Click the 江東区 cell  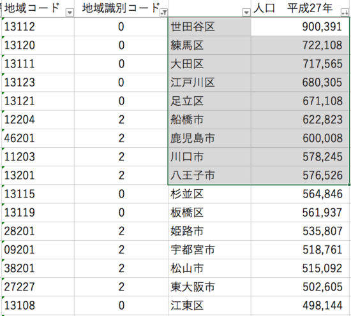tap(209, 305)
